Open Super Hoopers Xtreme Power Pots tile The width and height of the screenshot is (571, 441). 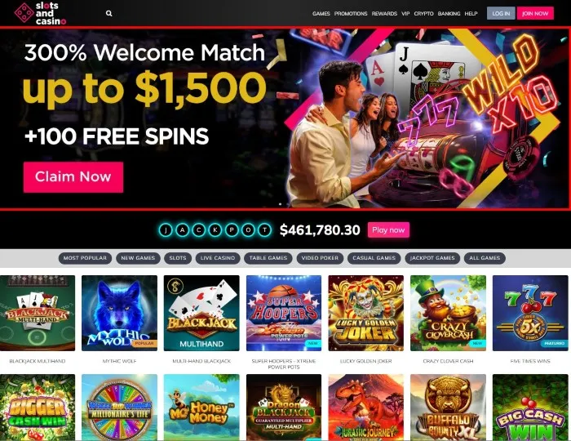click(284, 313)
